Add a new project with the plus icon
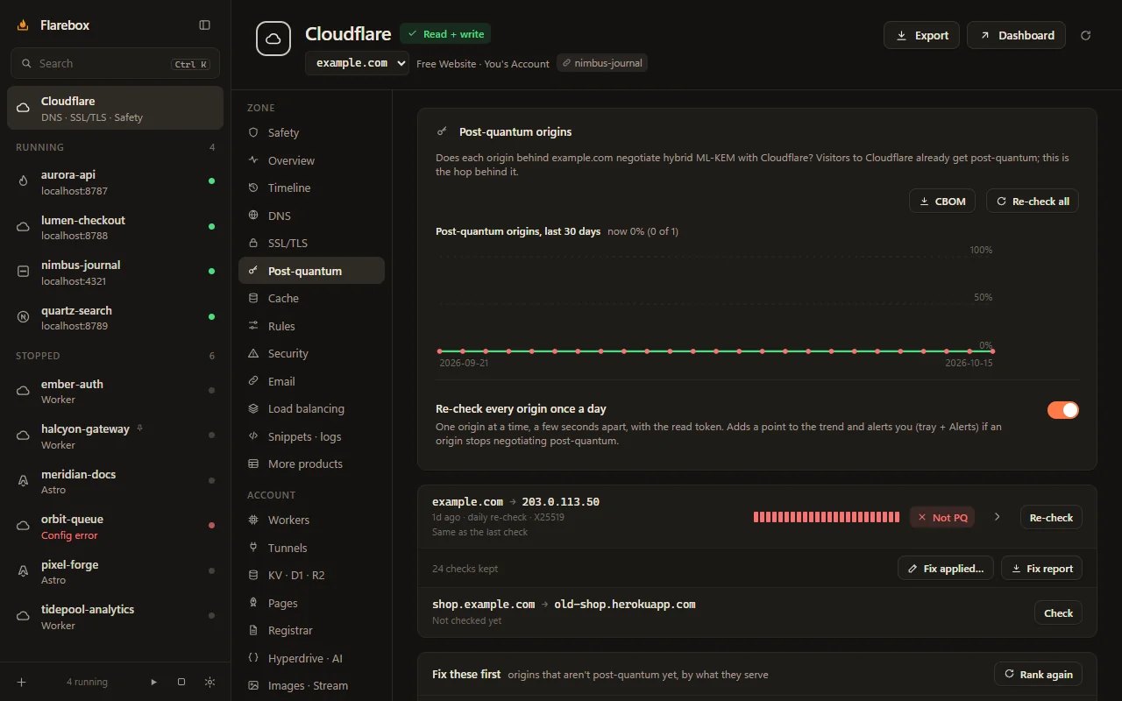Screen dimensions: 1122x701 click(22, 682)
